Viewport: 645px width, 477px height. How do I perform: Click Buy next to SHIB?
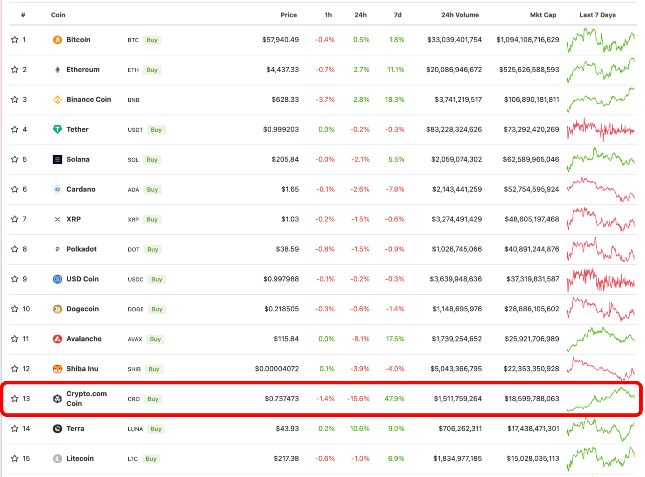154,369
